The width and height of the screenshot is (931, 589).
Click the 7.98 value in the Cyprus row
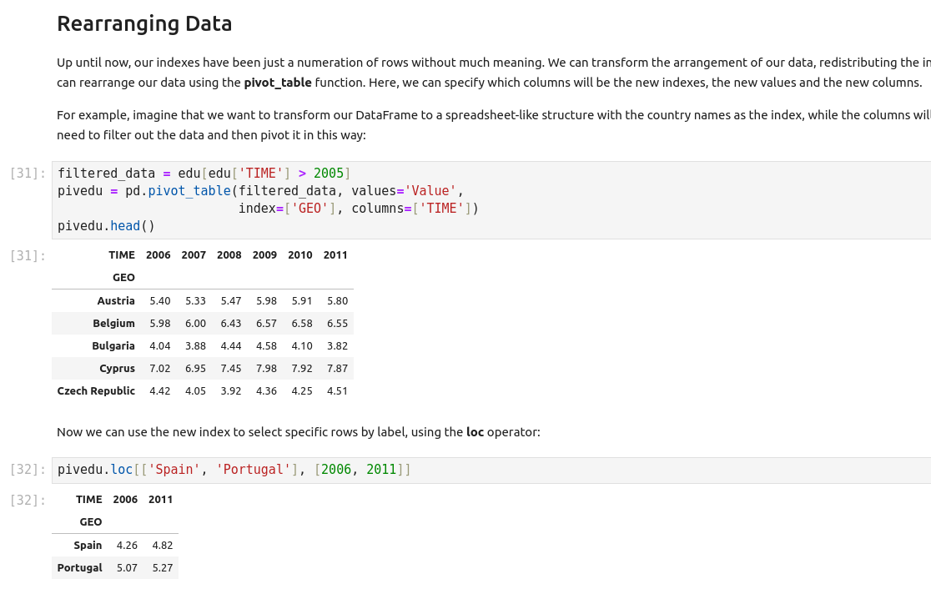click(266, 368)
